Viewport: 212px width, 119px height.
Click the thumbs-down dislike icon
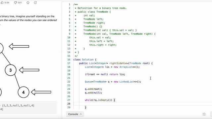pos(16,3)
